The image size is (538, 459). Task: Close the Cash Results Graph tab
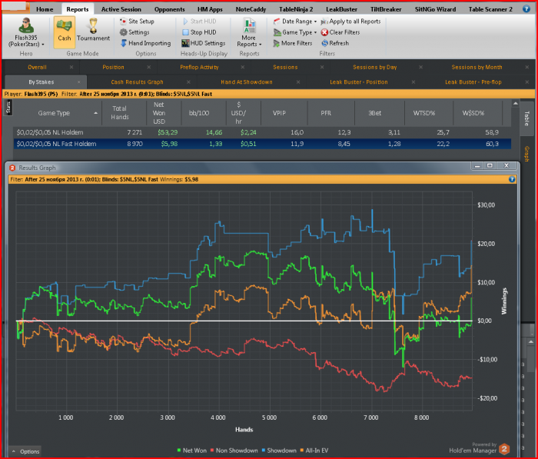click(188, 82)
